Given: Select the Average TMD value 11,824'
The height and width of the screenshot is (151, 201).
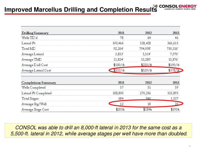Looking at the screenshot, I should click(118, 60).
